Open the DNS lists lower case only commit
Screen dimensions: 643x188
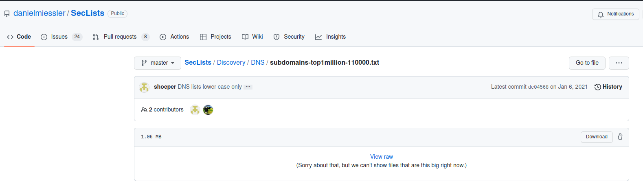(x=210, y=87)
